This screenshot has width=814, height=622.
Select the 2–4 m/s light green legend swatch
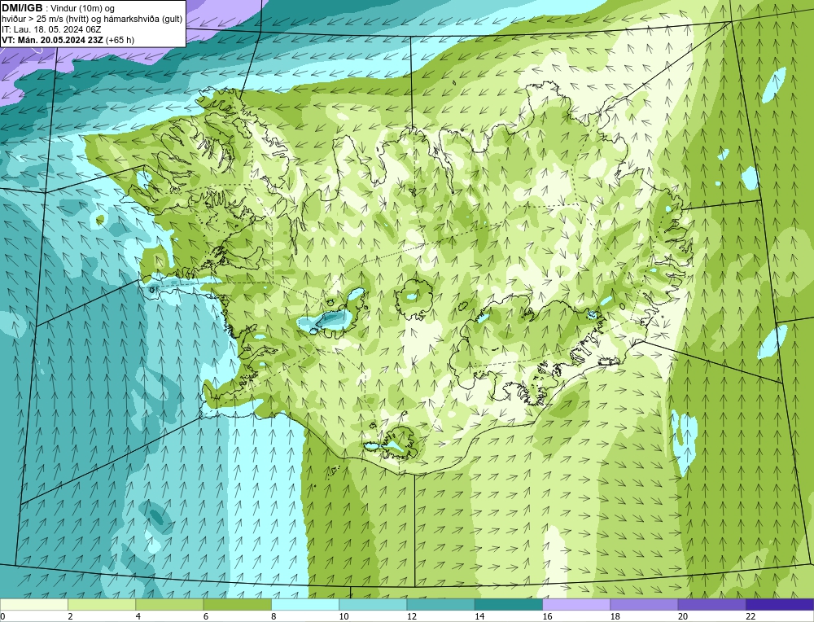tap(102, 604)
